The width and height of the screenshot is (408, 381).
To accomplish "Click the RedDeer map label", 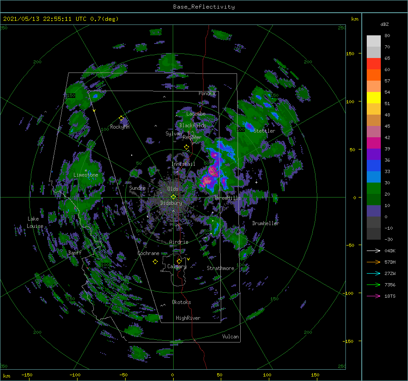I will 192,137.
